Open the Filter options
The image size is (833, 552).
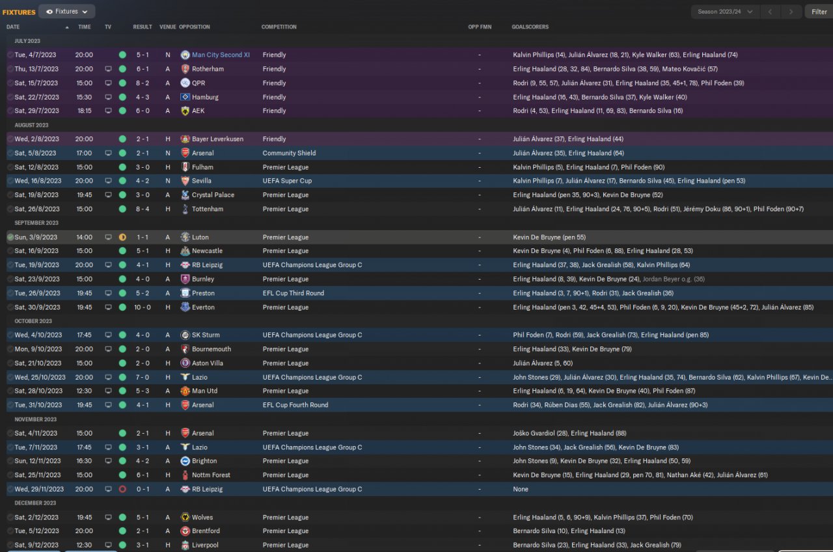click(819, 12)
